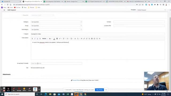Open the Maps bookmark
Viewport: 171px width, 96px height.
24,7
